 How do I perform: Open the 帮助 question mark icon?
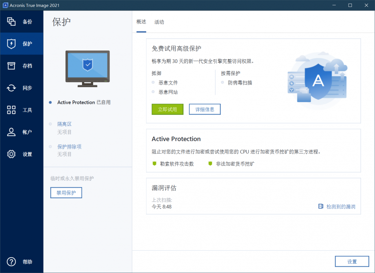[11, 262]
